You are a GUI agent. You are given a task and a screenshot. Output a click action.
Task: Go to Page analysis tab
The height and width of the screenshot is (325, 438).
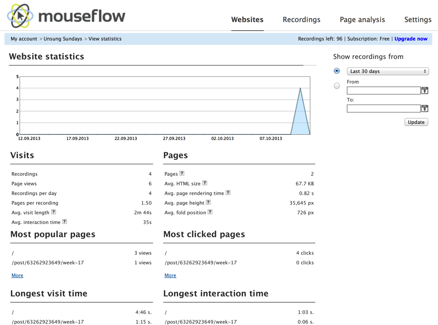tap(362, 20)
